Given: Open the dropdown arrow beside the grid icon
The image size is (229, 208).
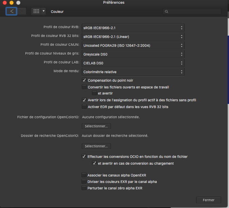Looking at the screenshot, I should pos(43,11).
